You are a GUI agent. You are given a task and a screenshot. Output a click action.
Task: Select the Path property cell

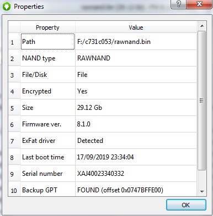(47, 42)
